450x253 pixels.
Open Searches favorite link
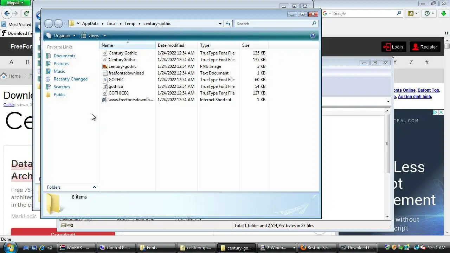point(62,87)
